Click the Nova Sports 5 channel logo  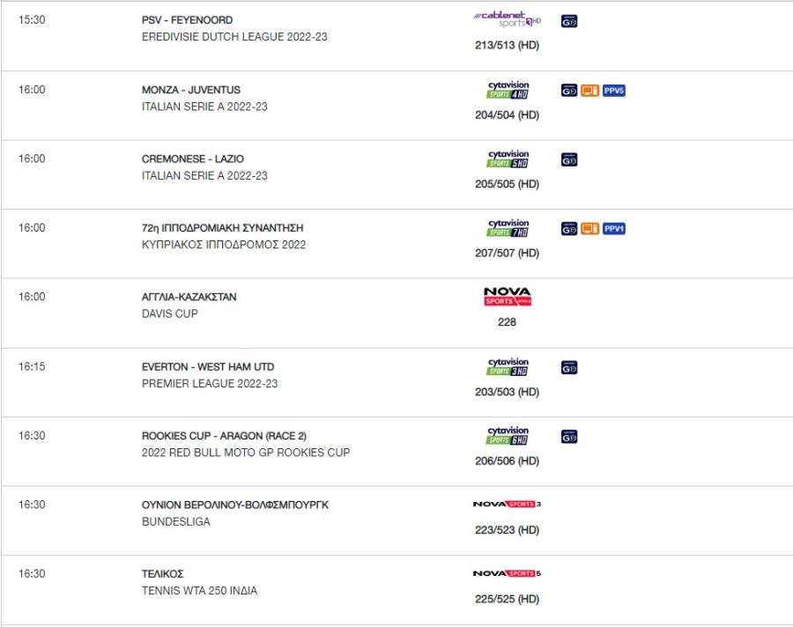click(x=508, y=573)
